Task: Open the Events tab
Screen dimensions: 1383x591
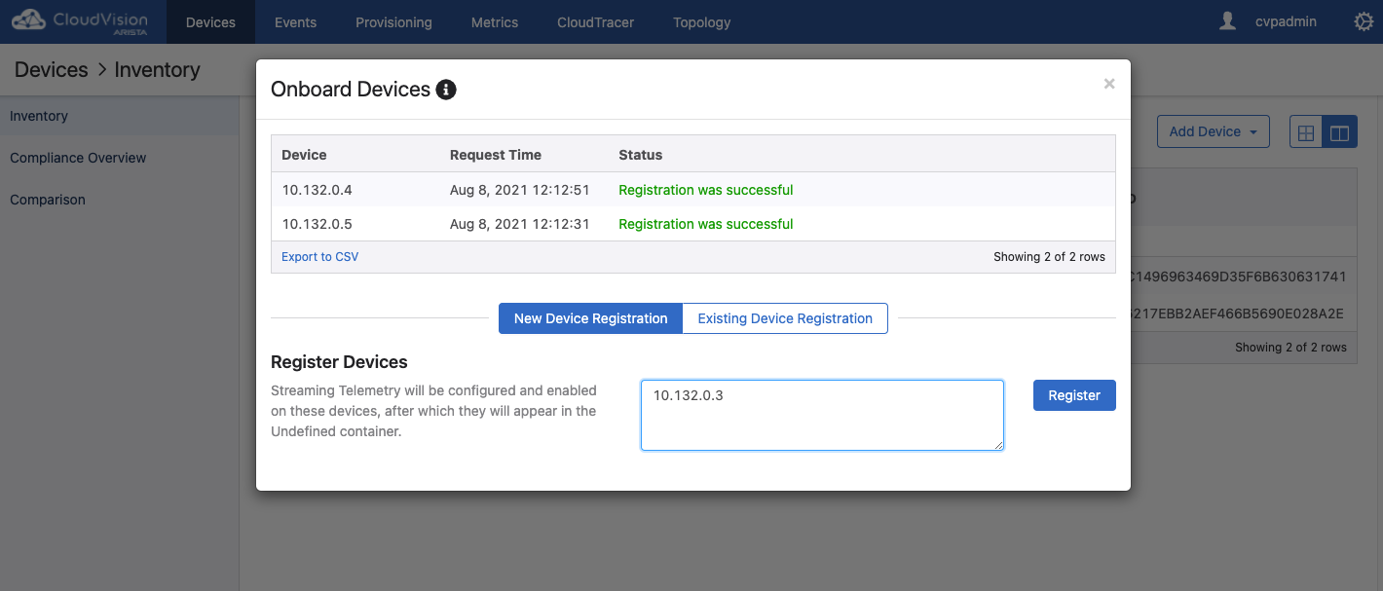Action: [x=295, y=21]
